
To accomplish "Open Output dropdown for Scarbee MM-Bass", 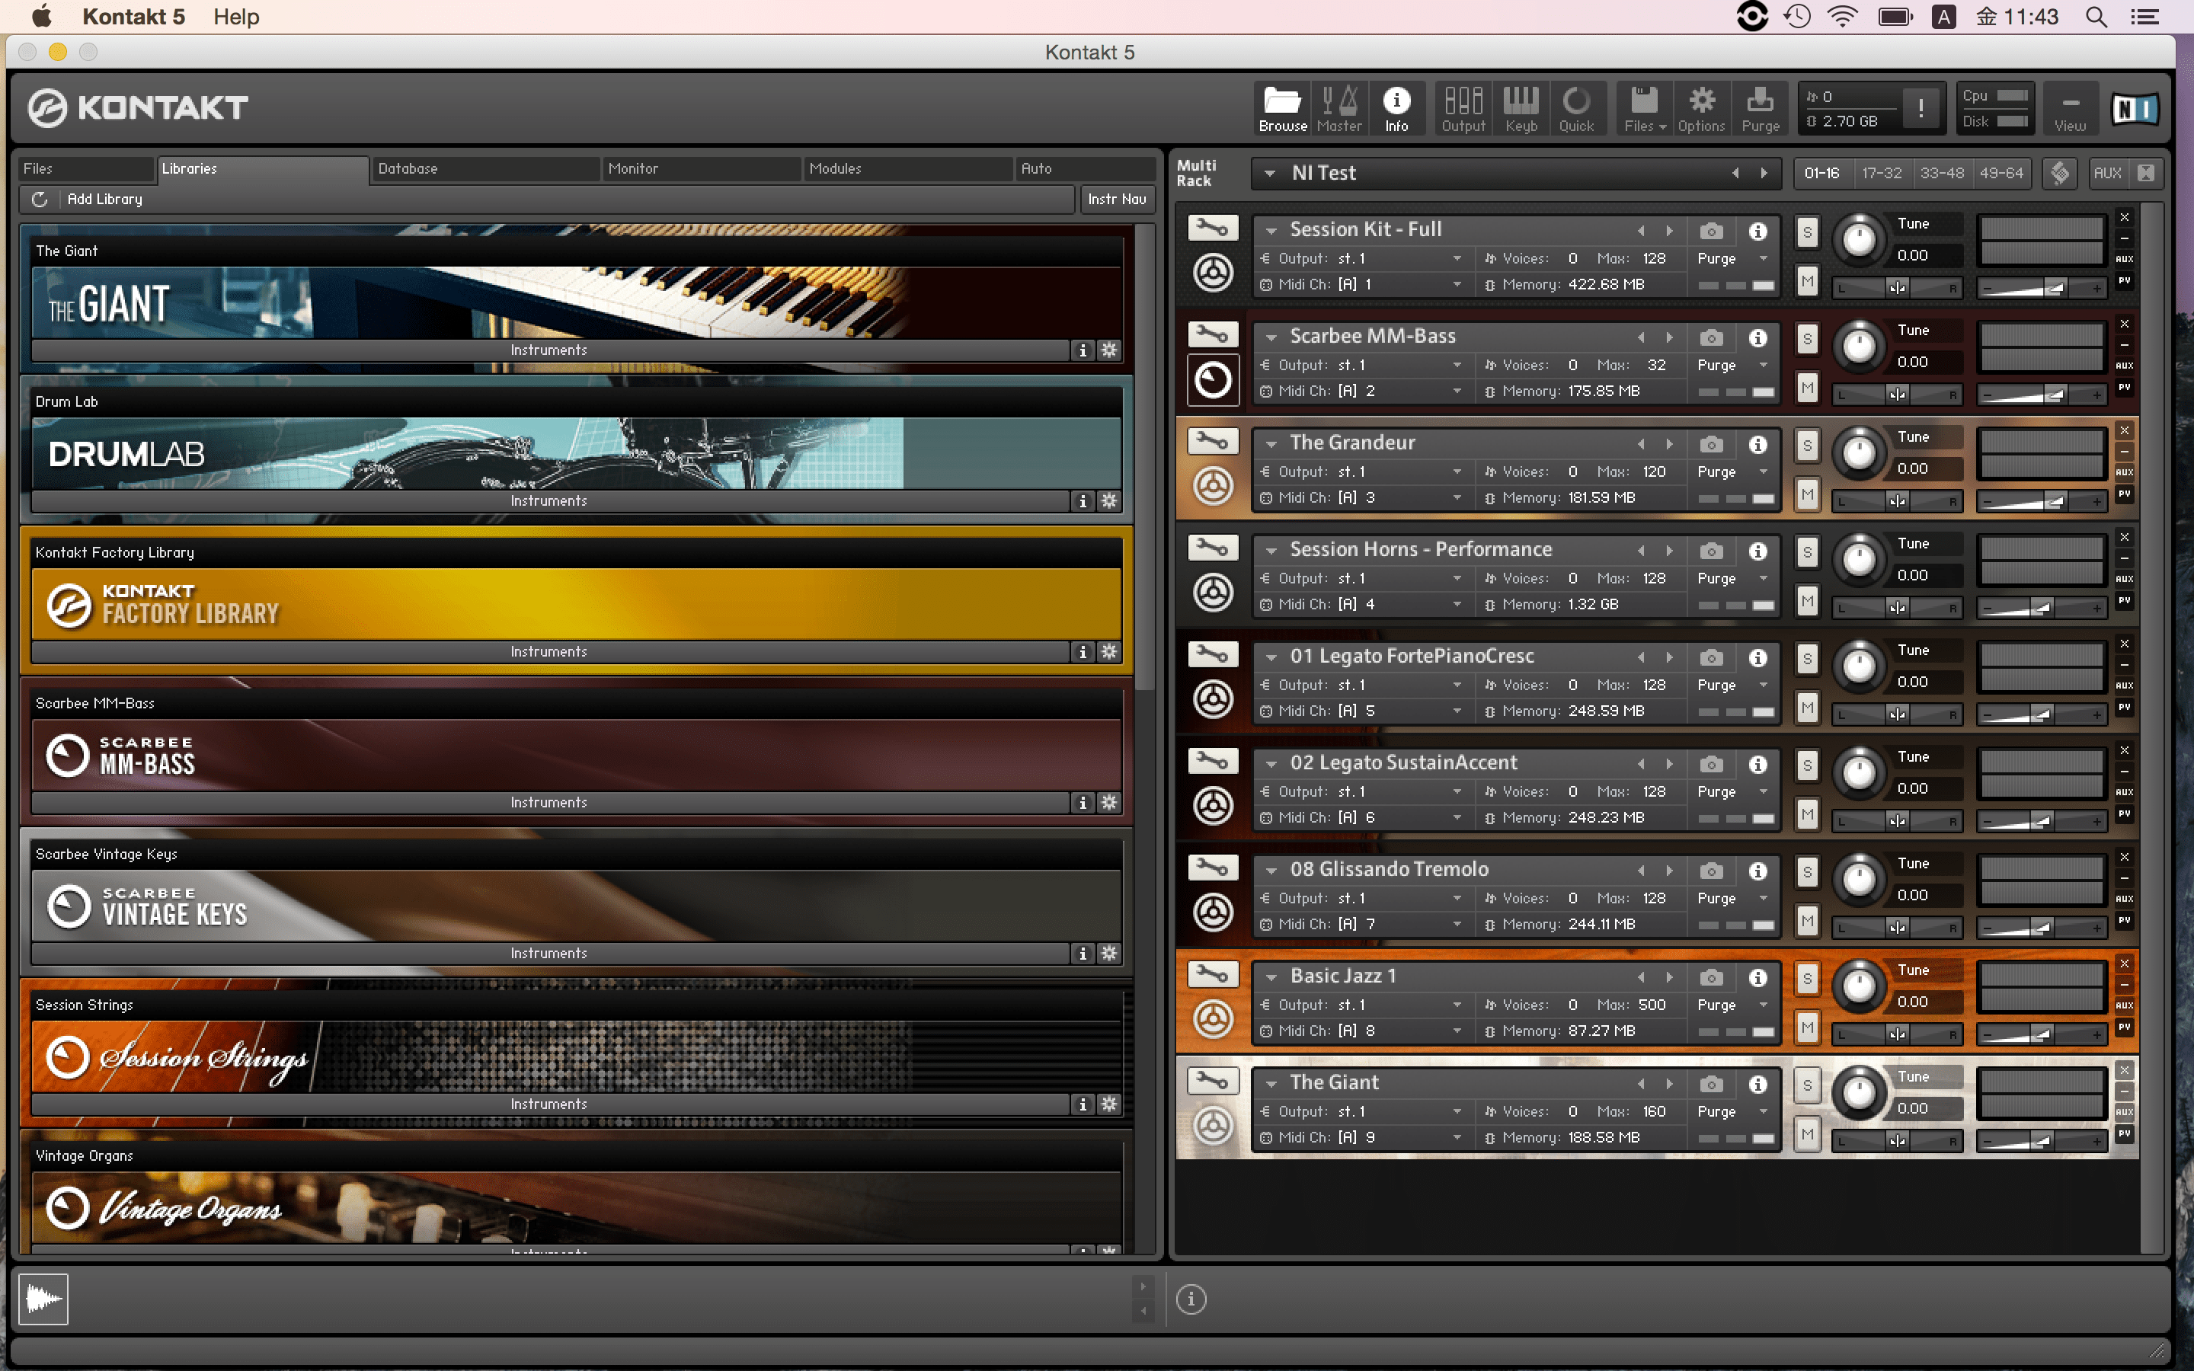I will pyautogui.click(x=1457, y=365).
